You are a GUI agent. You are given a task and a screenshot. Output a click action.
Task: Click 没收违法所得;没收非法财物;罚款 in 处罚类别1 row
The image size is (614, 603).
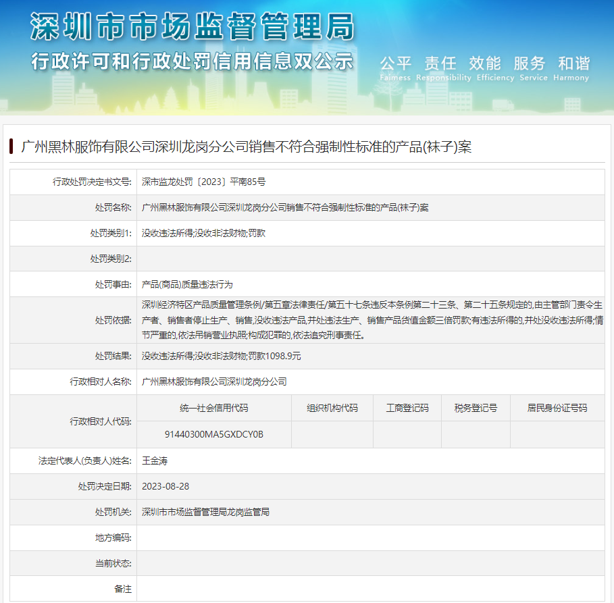(203, 234)
